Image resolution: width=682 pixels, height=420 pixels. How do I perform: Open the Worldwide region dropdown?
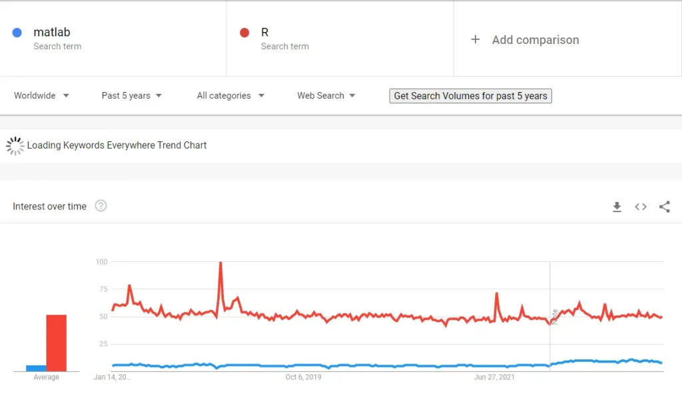(41, 96)
